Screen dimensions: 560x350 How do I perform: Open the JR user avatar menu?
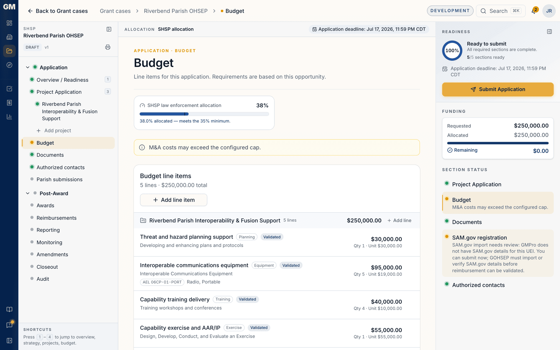point(549,11)
